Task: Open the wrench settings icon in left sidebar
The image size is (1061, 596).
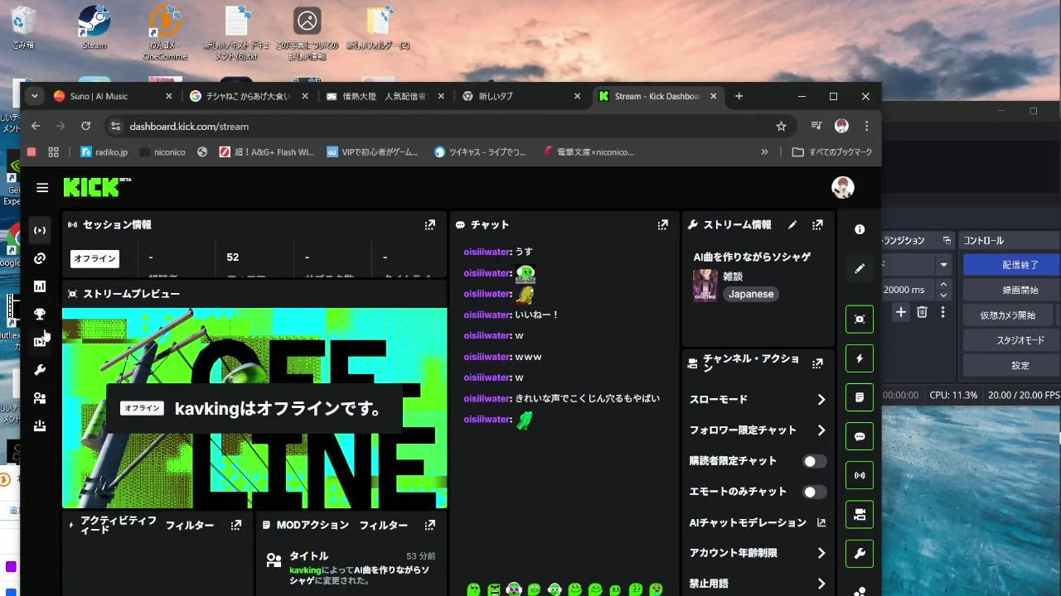Action: [40, 370]
